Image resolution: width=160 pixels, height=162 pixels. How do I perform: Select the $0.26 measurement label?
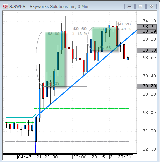point(124,24)
